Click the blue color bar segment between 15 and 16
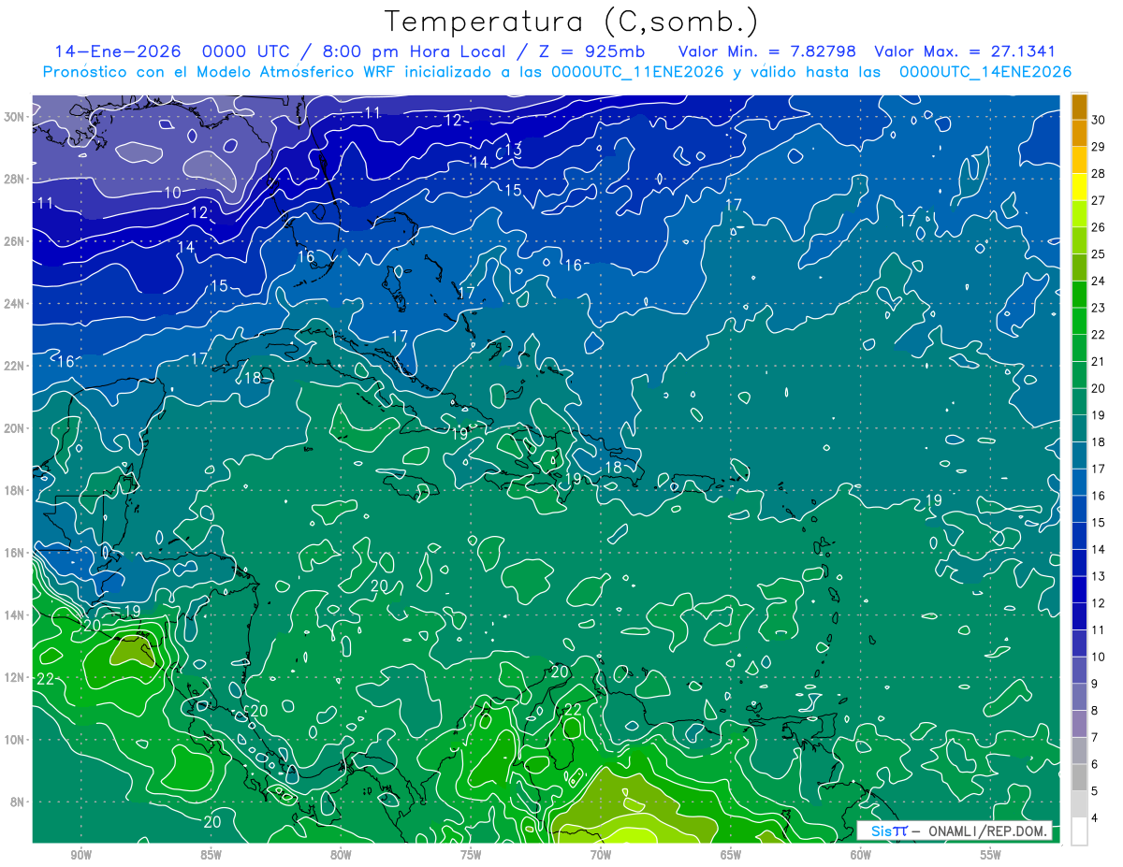The image size is (1123, 867). (x=1079, y=509)
